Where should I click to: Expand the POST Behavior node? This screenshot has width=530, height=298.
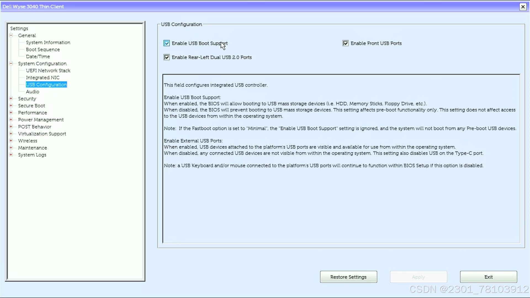11,127
